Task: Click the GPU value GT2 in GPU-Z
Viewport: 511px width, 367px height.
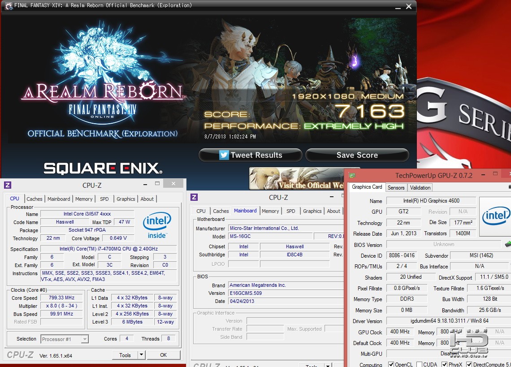Action: 403,211
